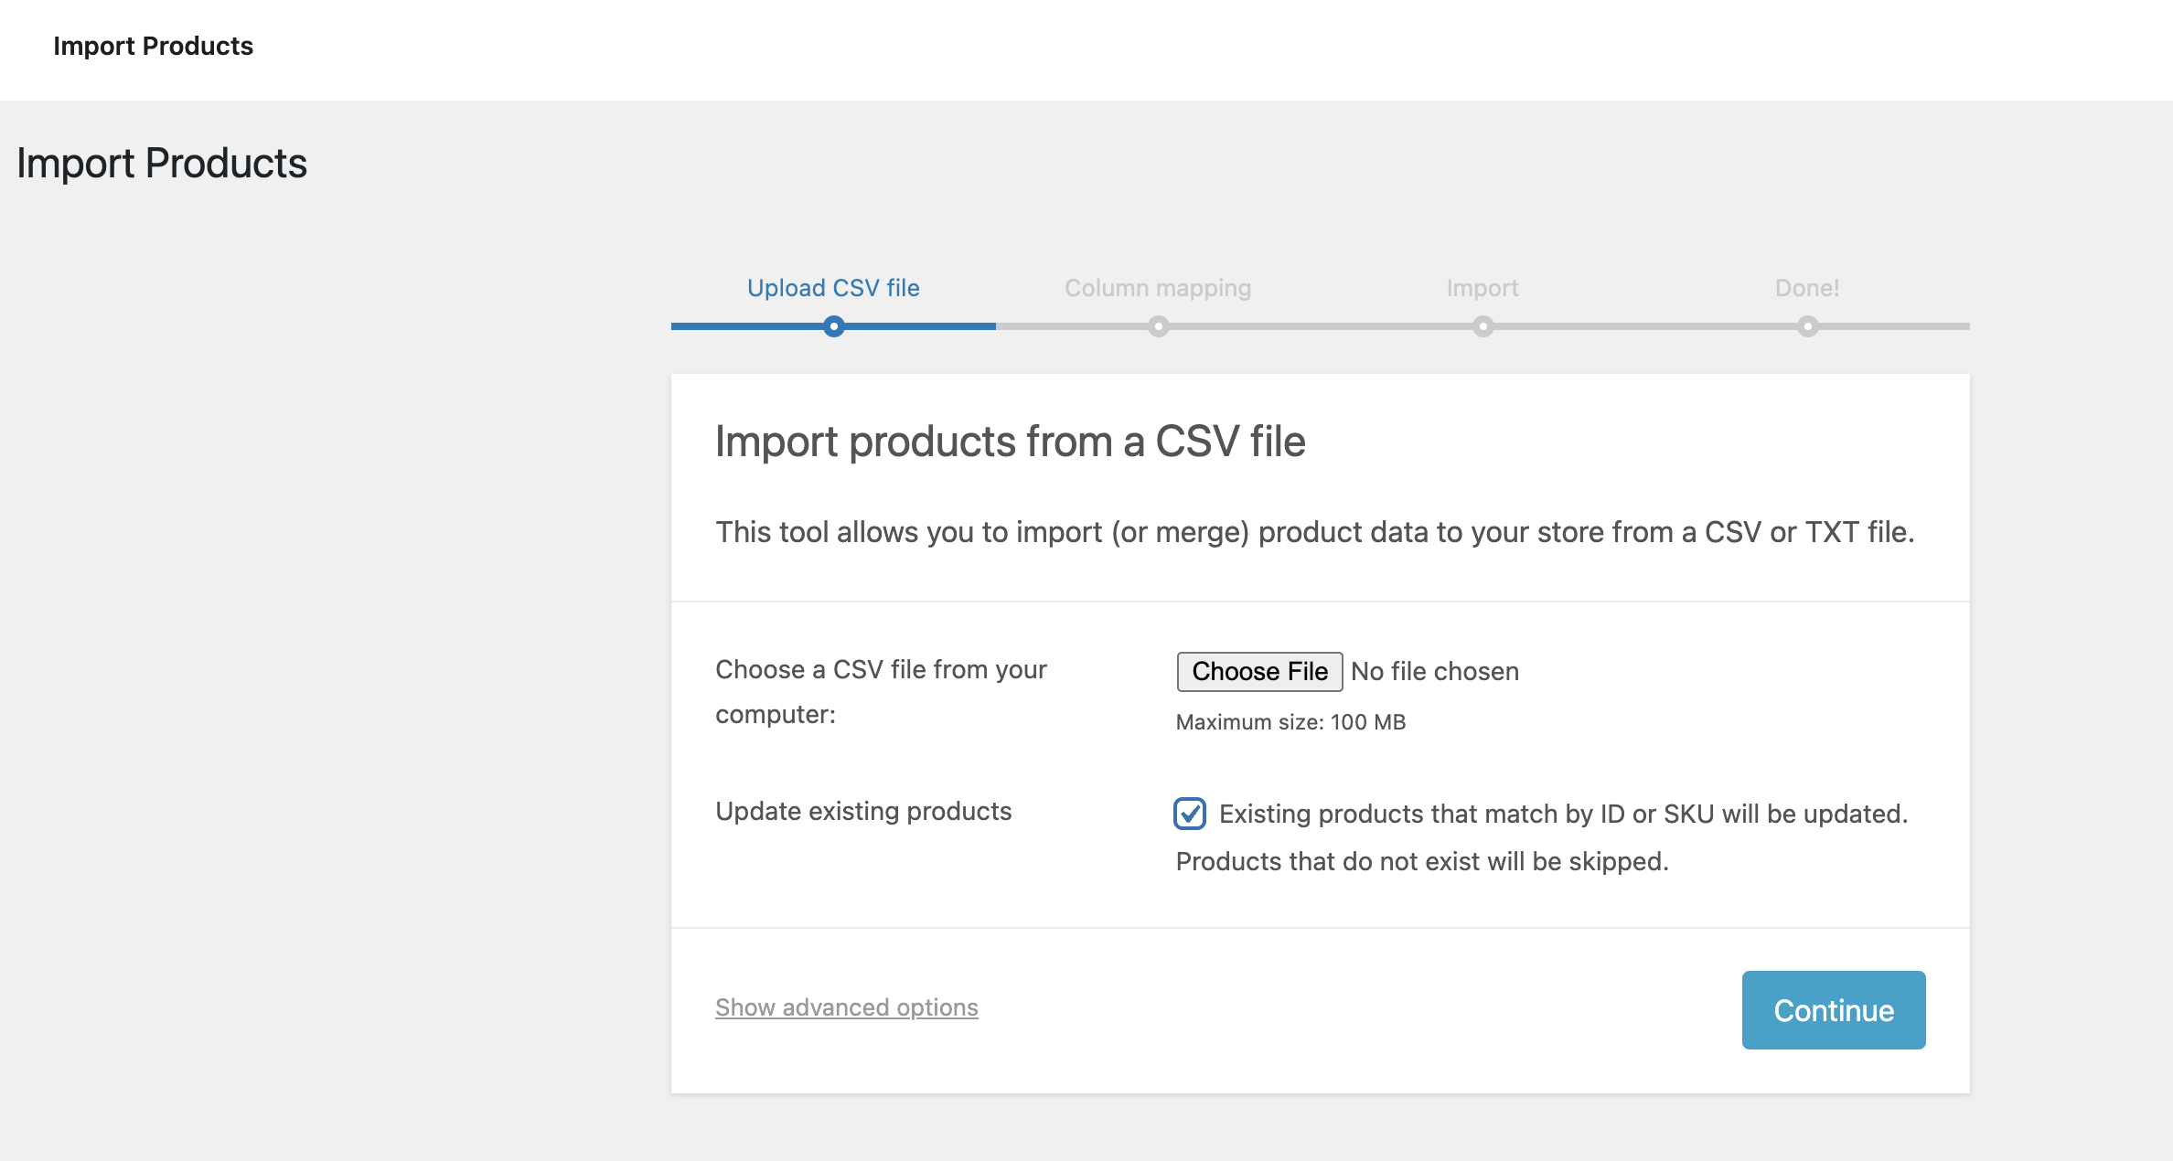Select the Done! step label
Image resolution: width=2173 pixels, height=1161 pixels.
(1807, 288)
